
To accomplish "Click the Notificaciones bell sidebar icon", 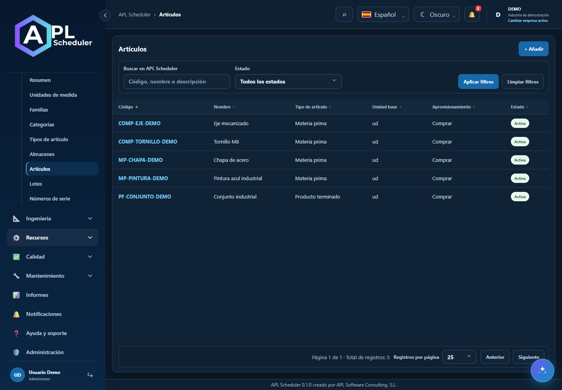I will coord(16,314).
